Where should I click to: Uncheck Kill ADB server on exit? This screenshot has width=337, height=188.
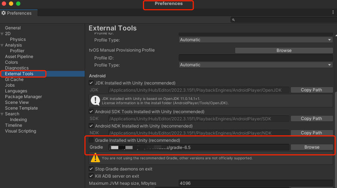pyautogui.click(x=91, y=176)
